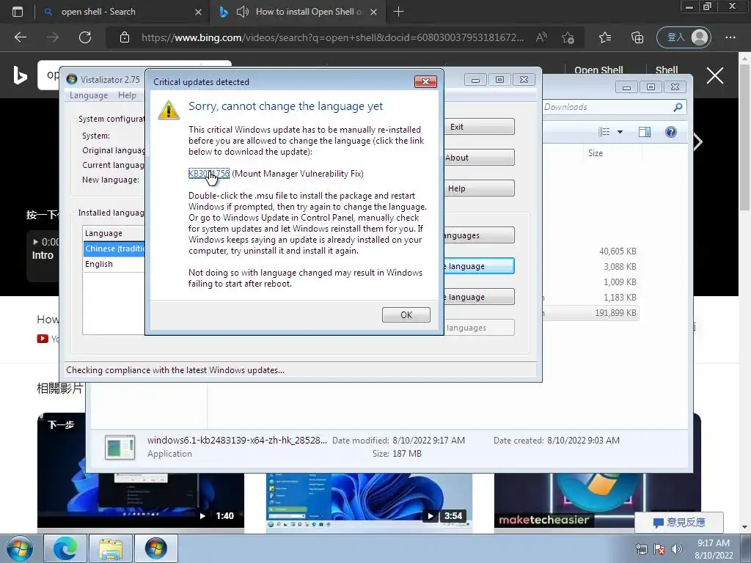The width and height of the screenshot is (751, 563).
Task: Toggle the Explorer preview pane icon
Action: (x=645, y=132)
